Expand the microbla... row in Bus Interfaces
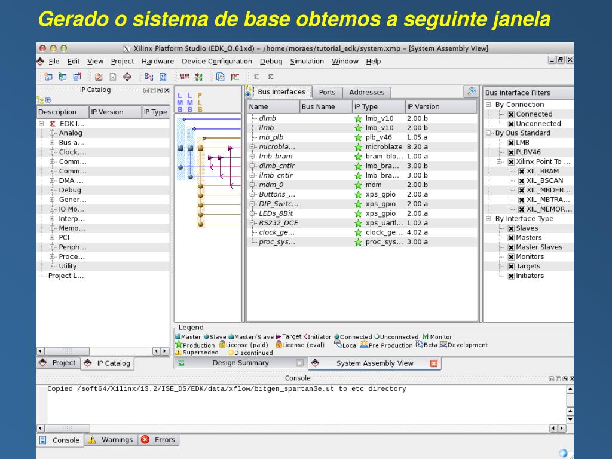 252,147
